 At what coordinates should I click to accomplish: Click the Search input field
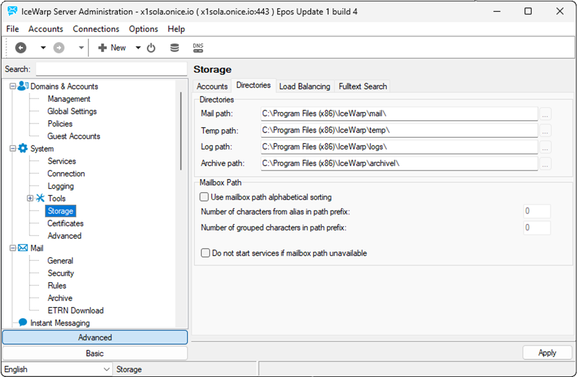[x=111, y=69]
